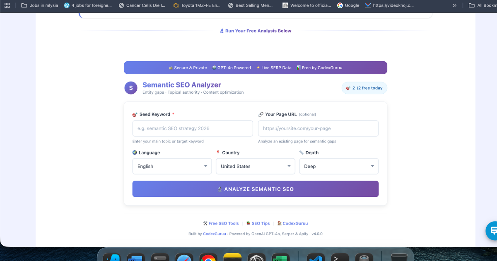Open the 'Toyota 1MZ-FE En...' bookmark
The height and width of the screenshot is (261, 497).
197,5
